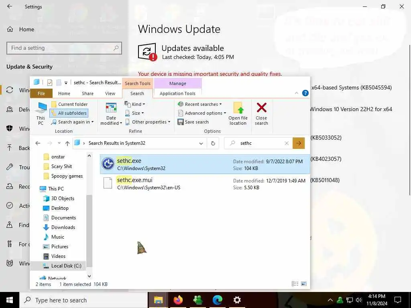The width and height of the screenshot is (411, 308).
Task: Select sethc.exe search result
Action: (x=205, y=164)
